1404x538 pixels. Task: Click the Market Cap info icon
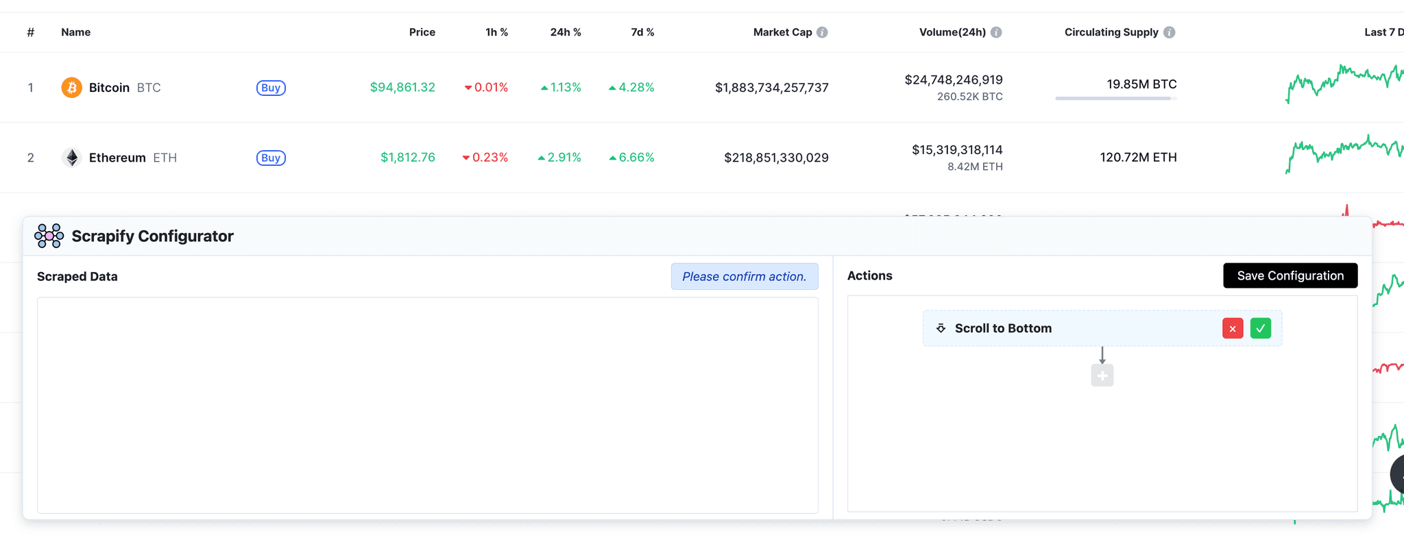point(822,32)
